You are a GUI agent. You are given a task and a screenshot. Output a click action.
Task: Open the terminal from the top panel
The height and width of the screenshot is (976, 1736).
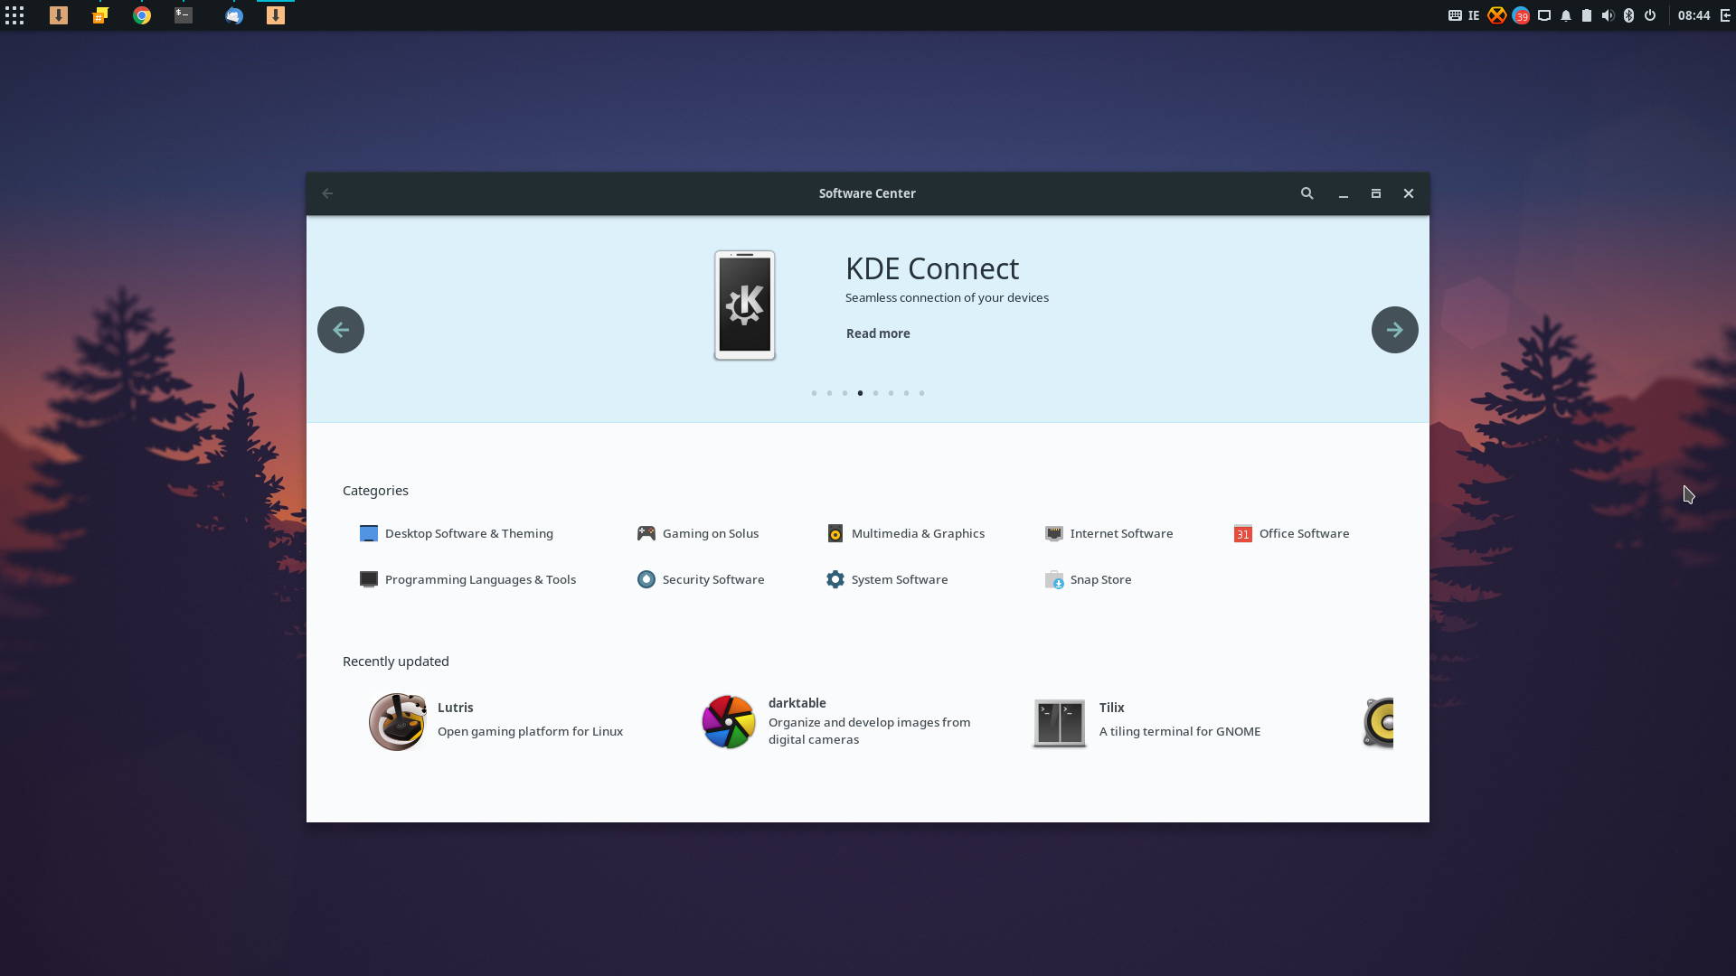[x=184, y=15]
